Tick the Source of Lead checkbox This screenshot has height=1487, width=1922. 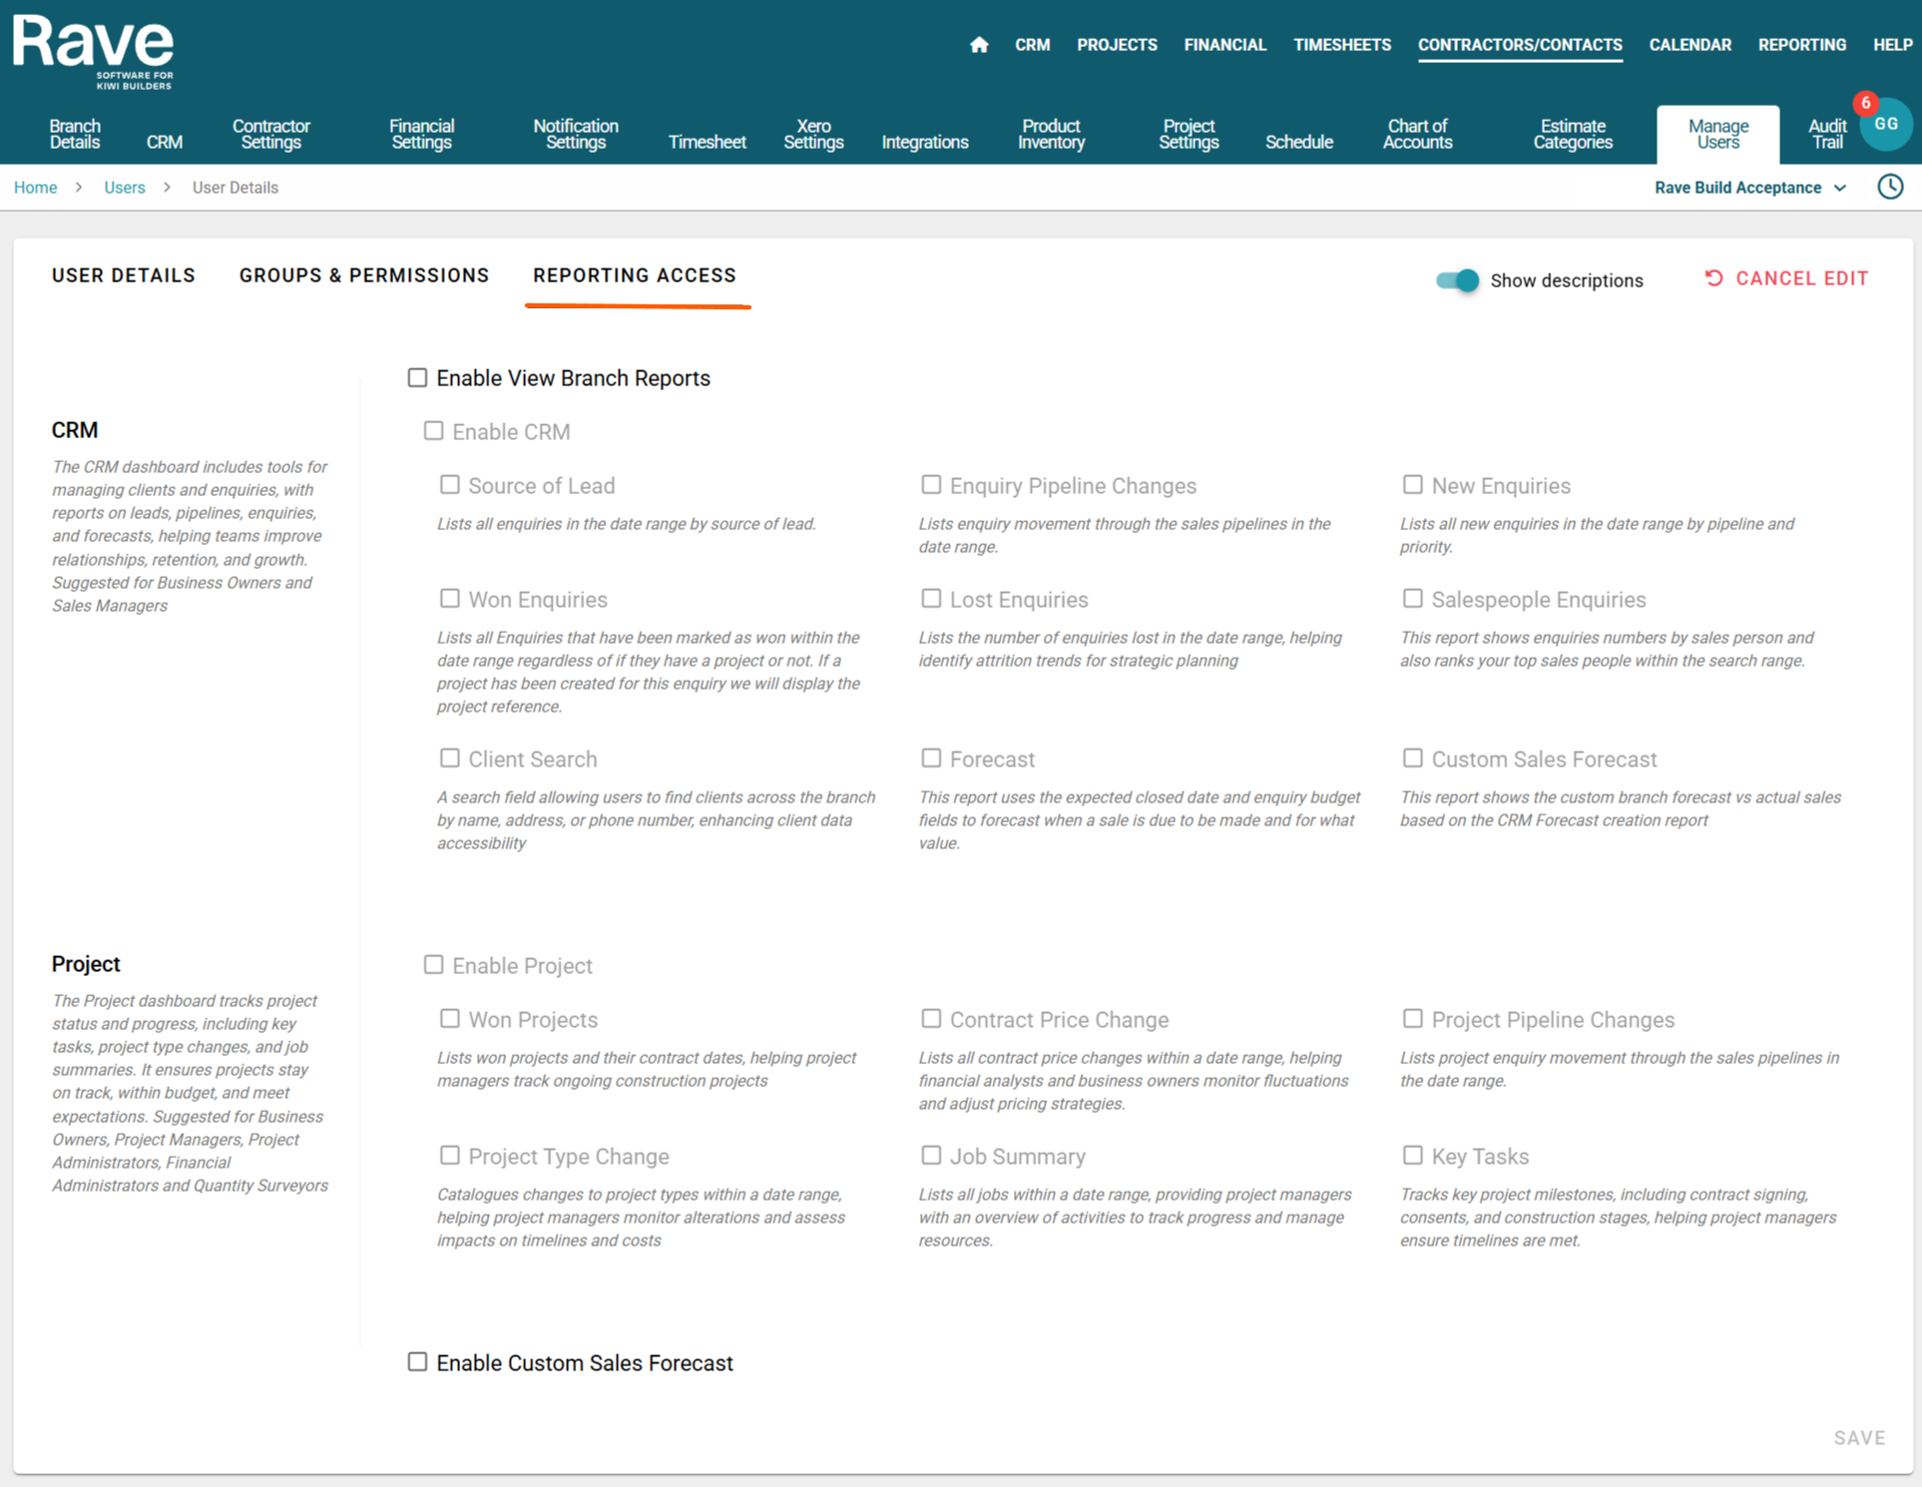[450, 485]
